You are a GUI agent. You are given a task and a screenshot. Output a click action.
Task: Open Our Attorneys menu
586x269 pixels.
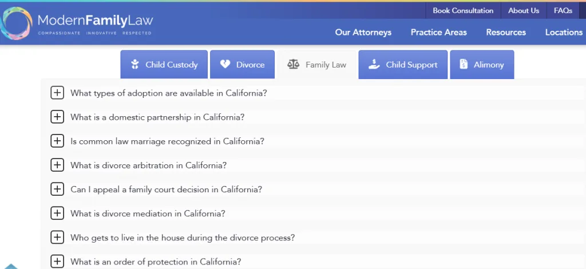coord(363,32)
